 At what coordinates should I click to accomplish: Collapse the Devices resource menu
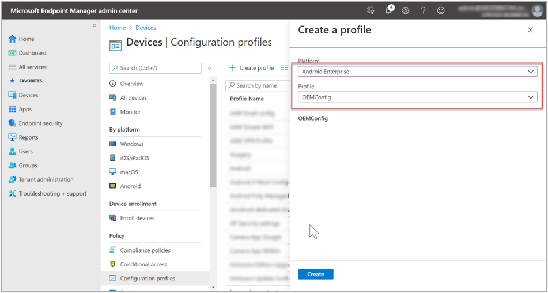(x=210, y=68)
